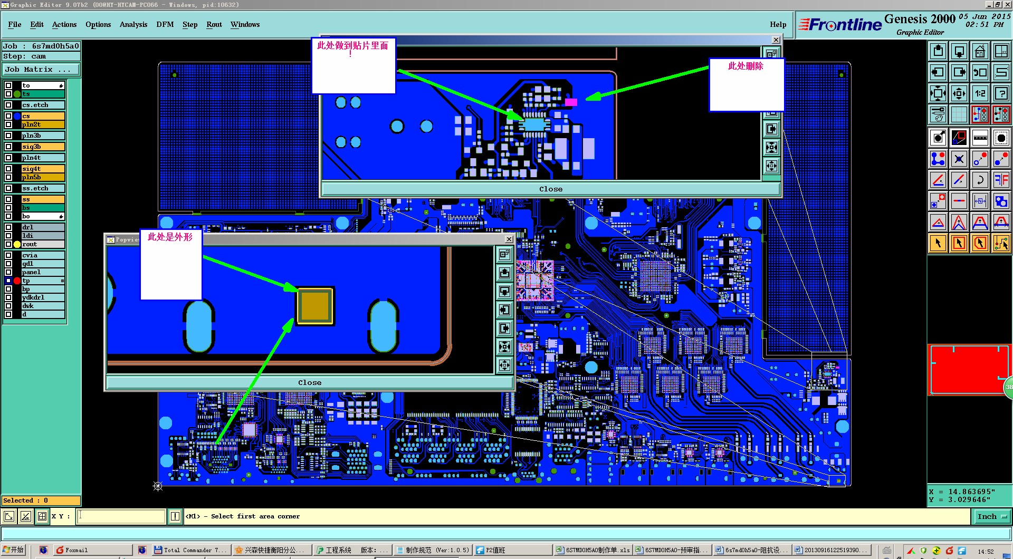Screen dimensions: 1013x559
Task: Click the home view icon
Action: (x=980, y=51)
